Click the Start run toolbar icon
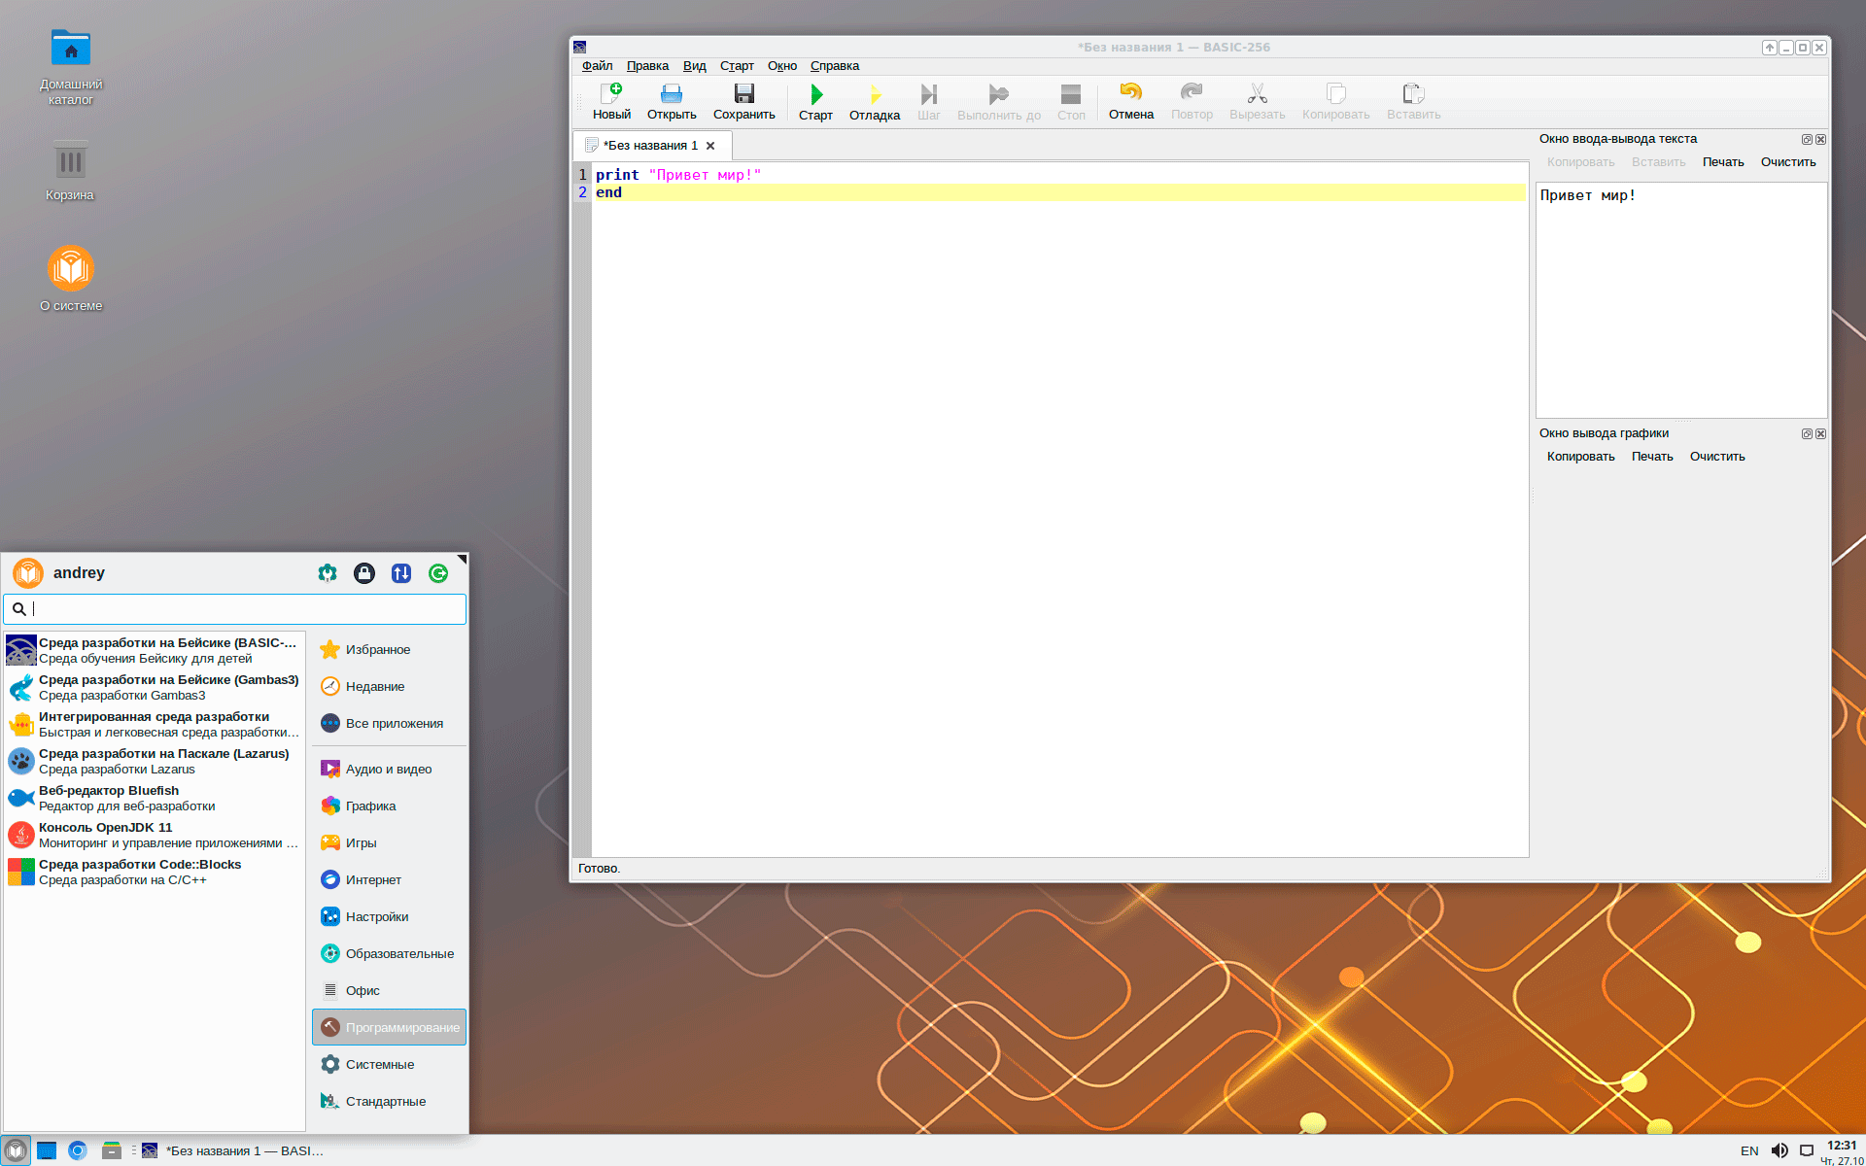The height and width of the screenshot is (1166, 1866). pyautogui.click(x=815, y=94)
